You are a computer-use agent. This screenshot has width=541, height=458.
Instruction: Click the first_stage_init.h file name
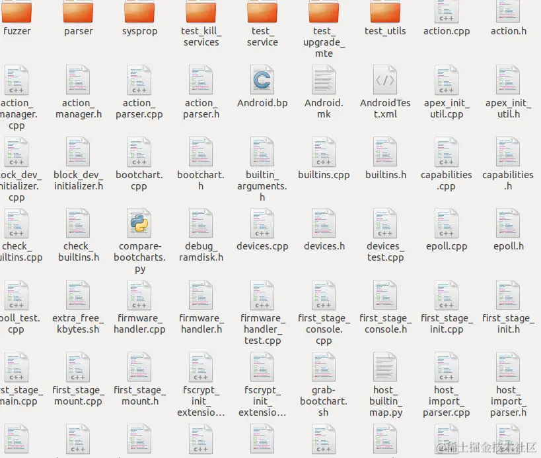tap(508, 323)
